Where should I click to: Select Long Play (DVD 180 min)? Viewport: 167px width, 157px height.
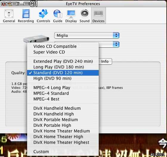(x=63, y=67)
